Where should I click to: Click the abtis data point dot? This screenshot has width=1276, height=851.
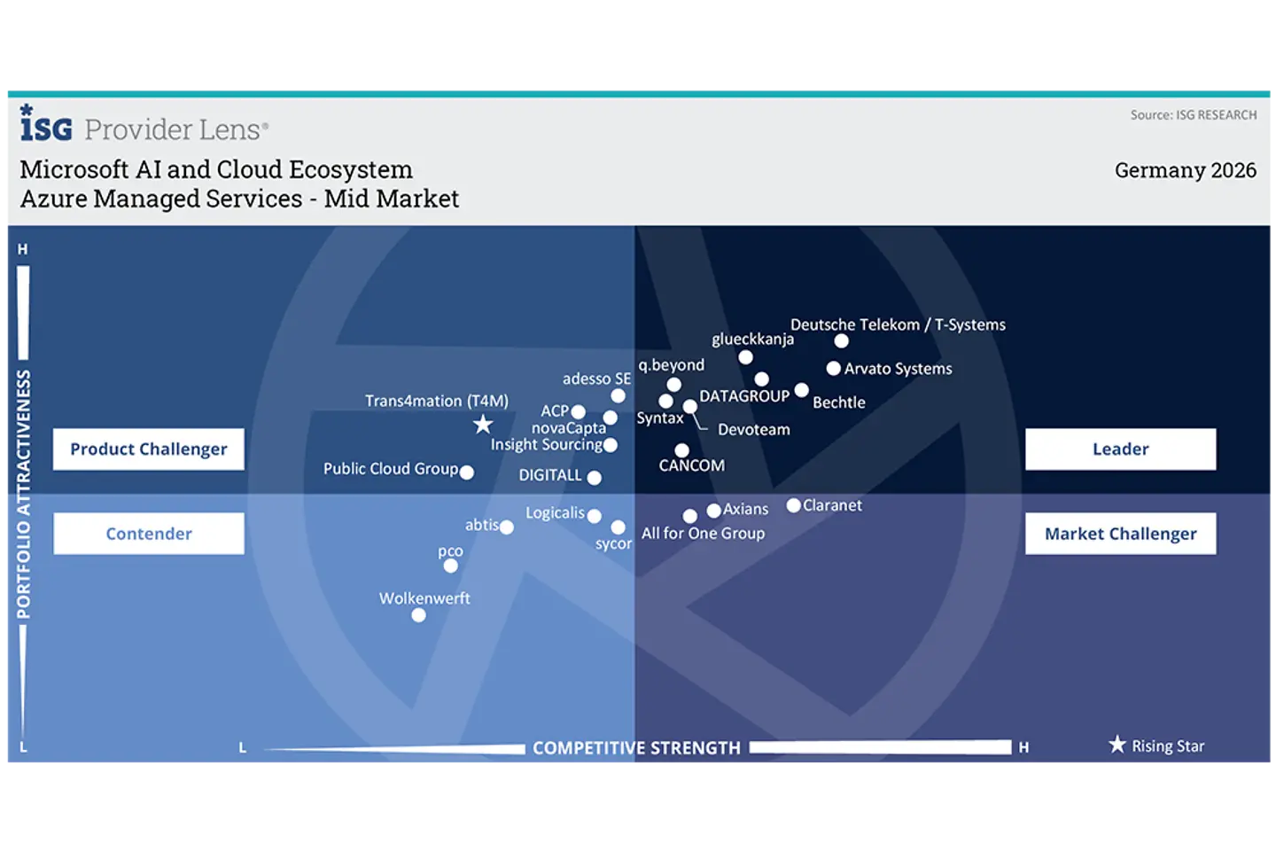507,527
